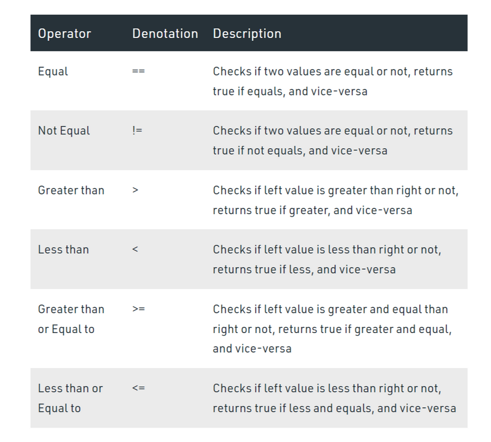
Task: Click the Operator column header
Action: coord(64,34)
